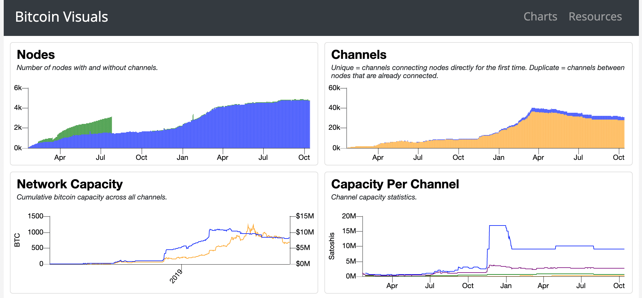The image size is (642, 298).
Task: Click the Network Capacity chart heading
Action: pyautogui.click(x=70, y=184)
